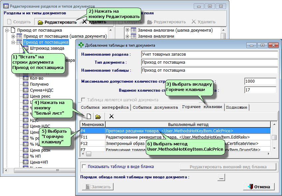Select the Горячие клавиши tab
Viewport: 282px width, 196px height.
click(x=202, y=107)
